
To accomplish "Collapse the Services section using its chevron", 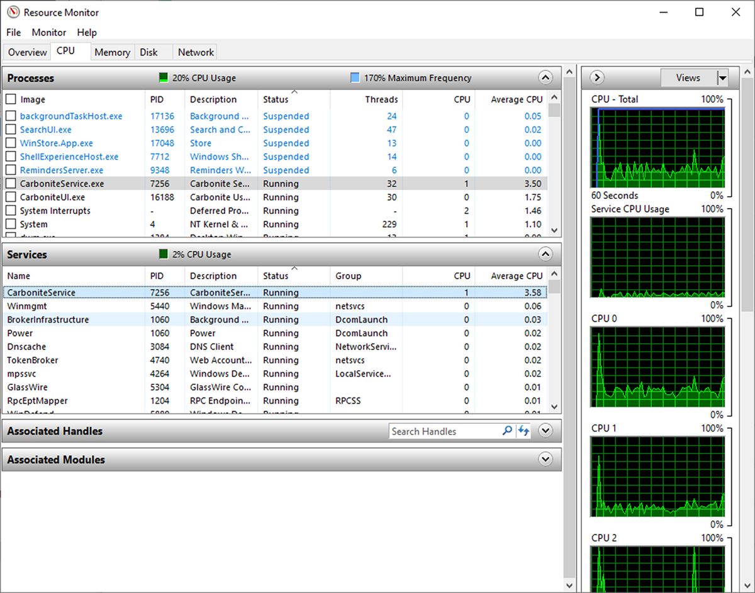I will tap(545, 254).
